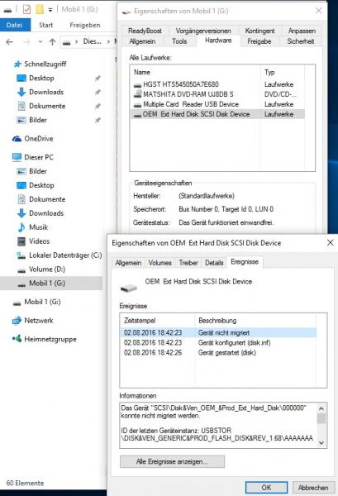Open Treiber tab in OEM disk properties
338x496 pixels.
coord(188,263)
